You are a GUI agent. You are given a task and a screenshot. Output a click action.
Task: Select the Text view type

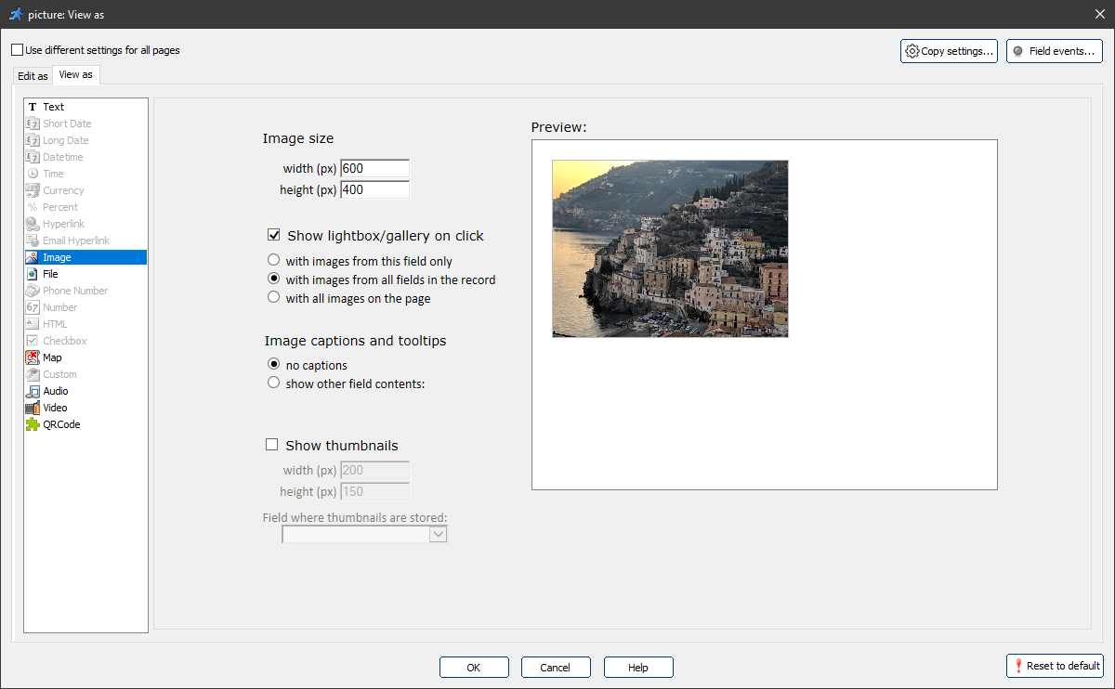coord(50,106)
